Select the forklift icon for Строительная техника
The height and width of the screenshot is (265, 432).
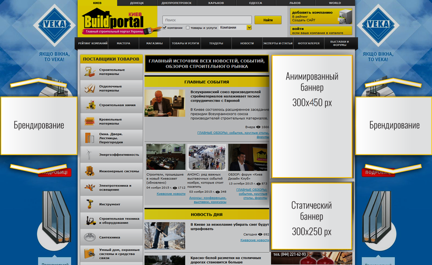(91, 220)
